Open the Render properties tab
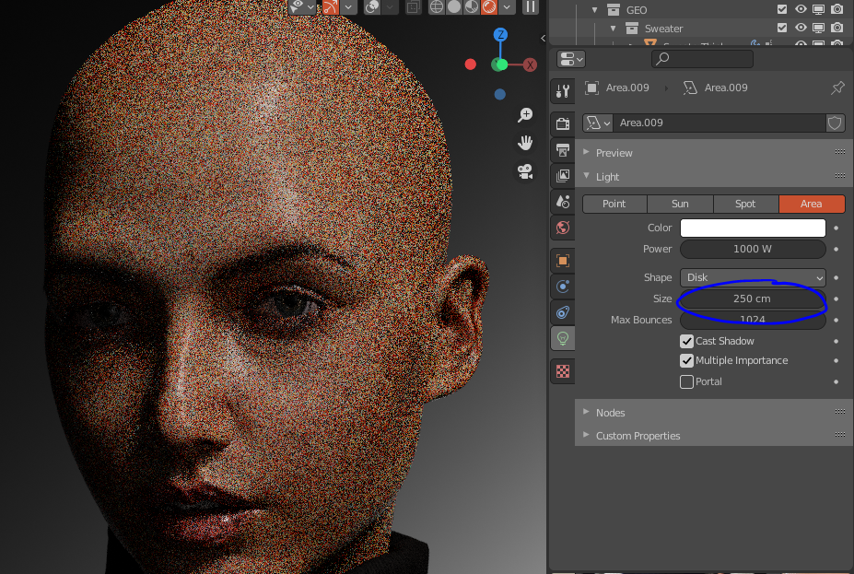The image size is (854, 574). click(563, 123)
